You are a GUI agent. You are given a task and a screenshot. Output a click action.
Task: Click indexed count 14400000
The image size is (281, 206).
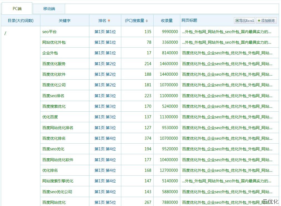(169, 74)
